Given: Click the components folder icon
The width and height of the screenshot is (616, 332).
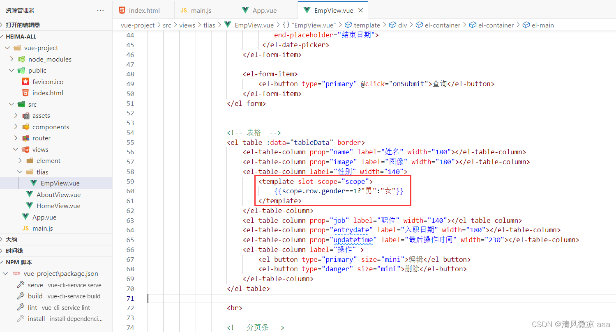Looking at the screenshot, I should pos(25,127).
